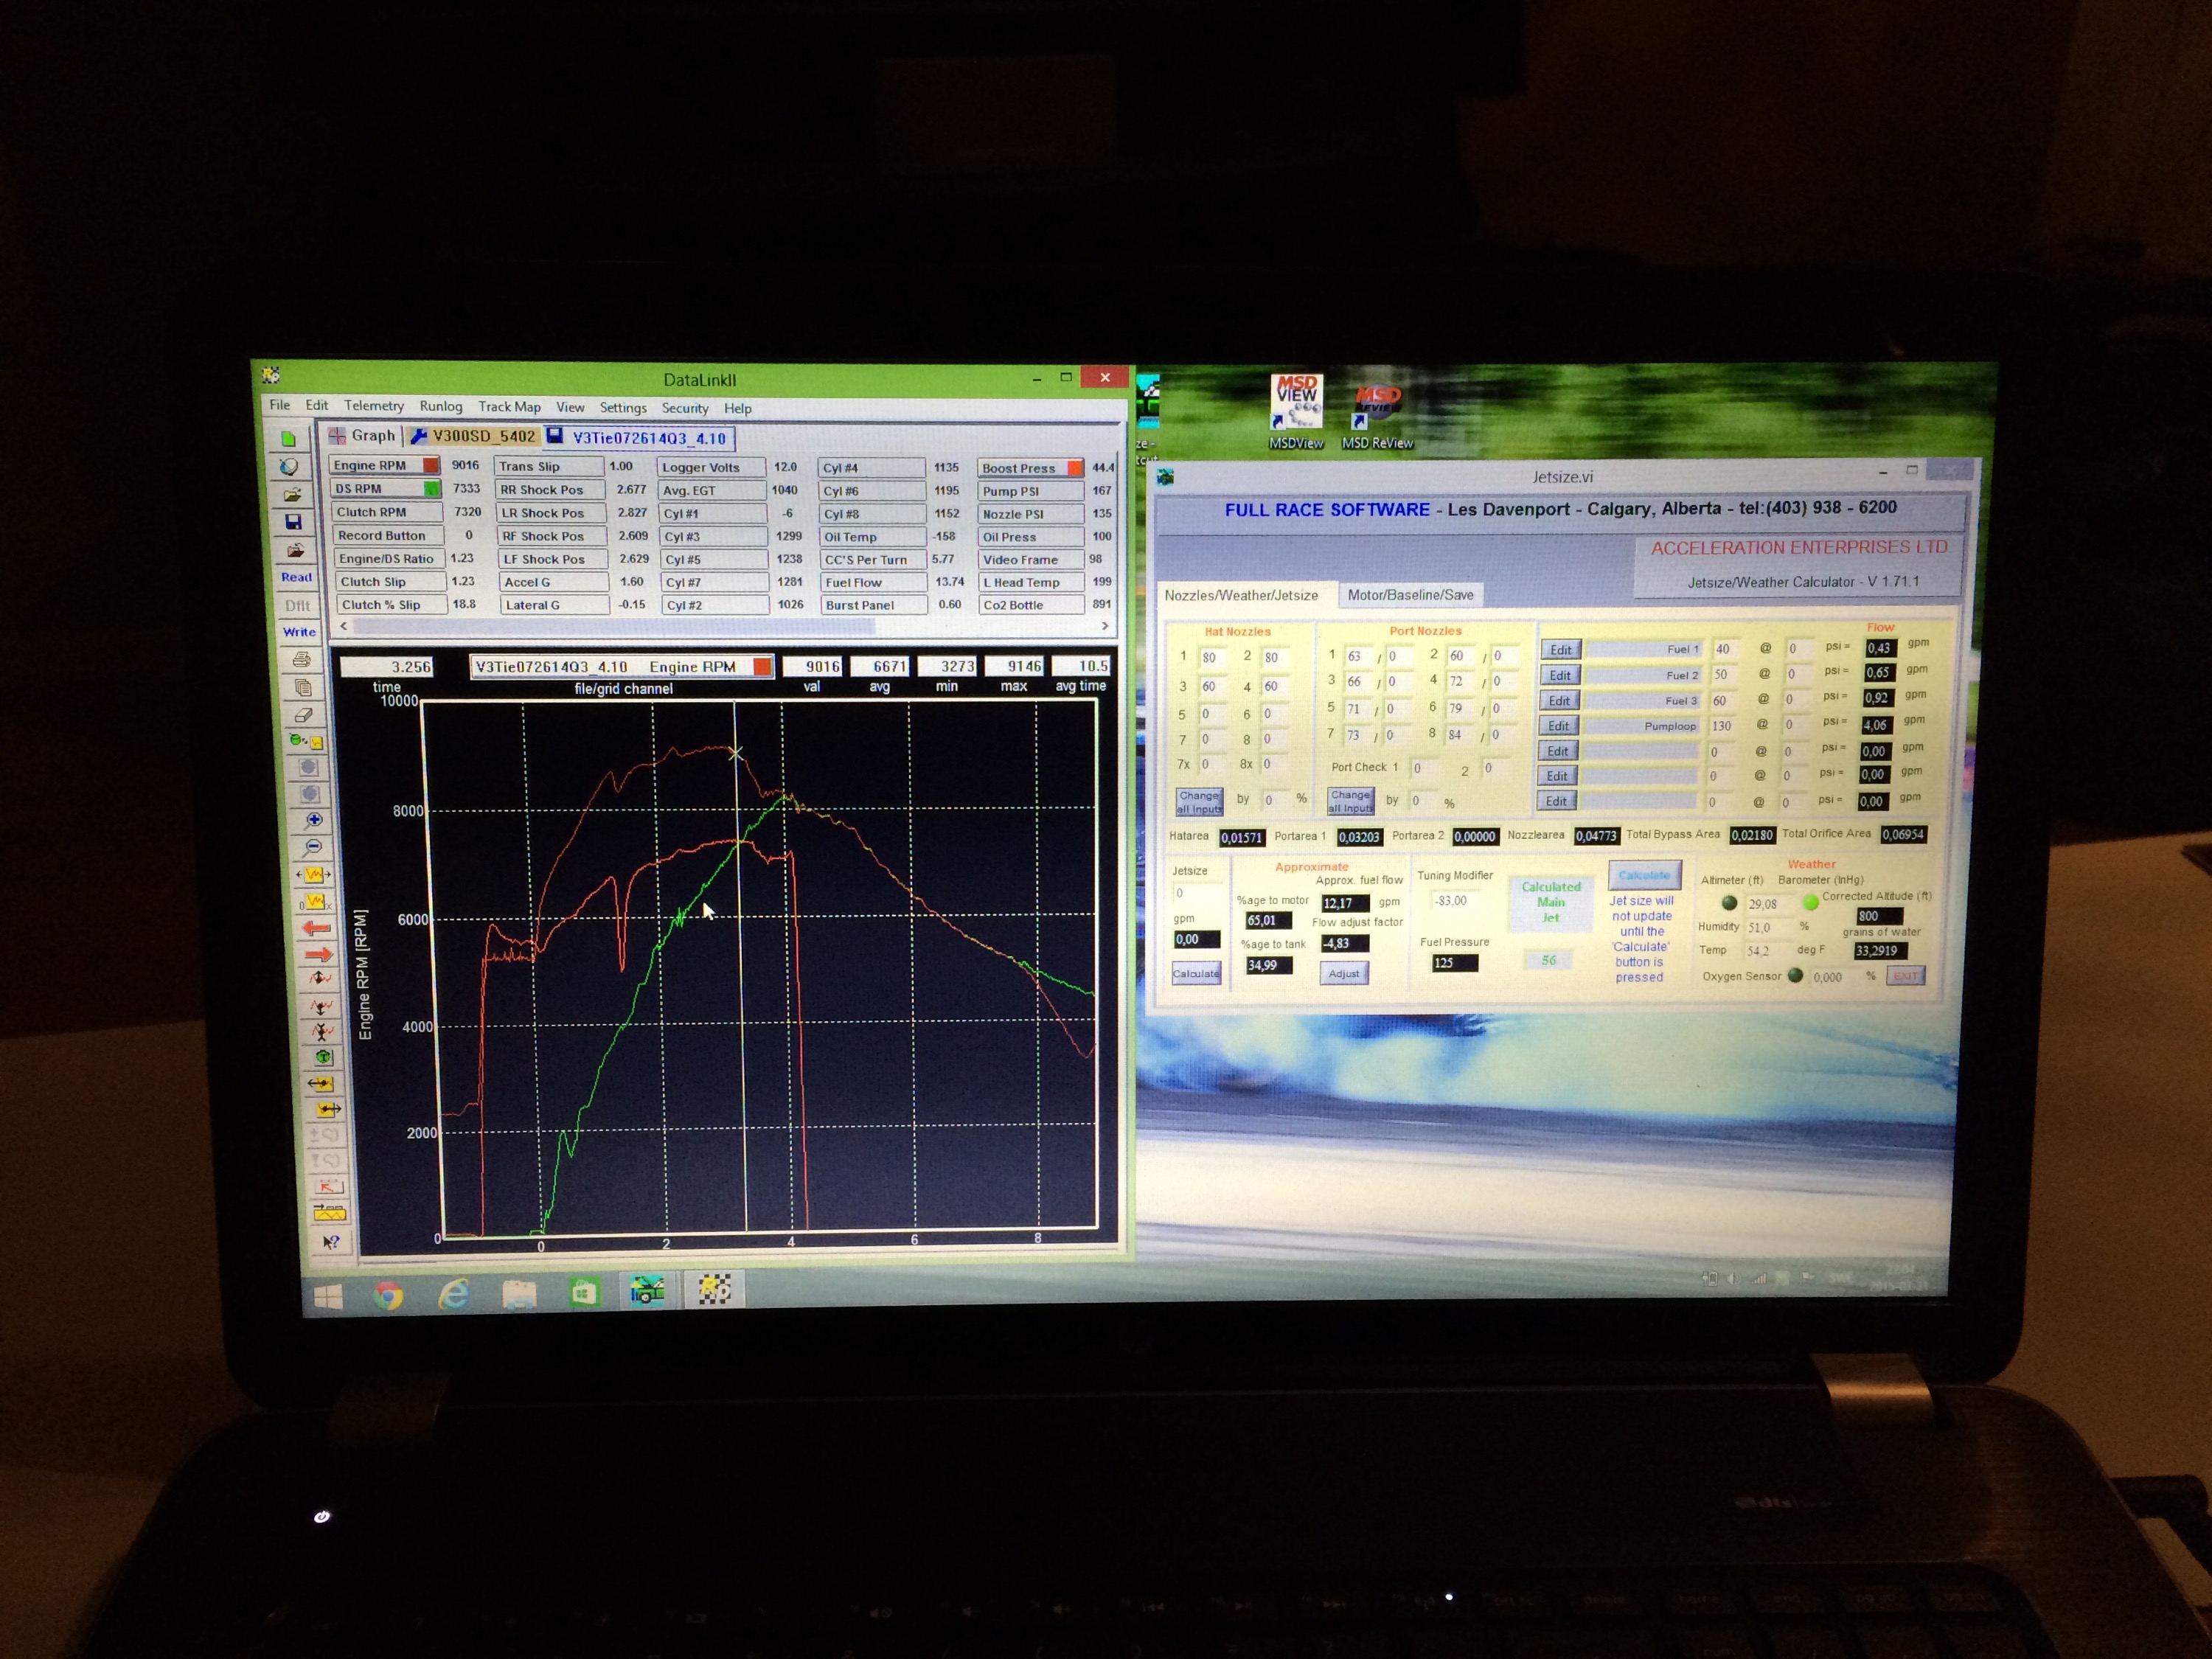Click the channel list horizontal scrollbar right arrow
Screen dimensions: 2212x1659
(x=1104, y=626)
